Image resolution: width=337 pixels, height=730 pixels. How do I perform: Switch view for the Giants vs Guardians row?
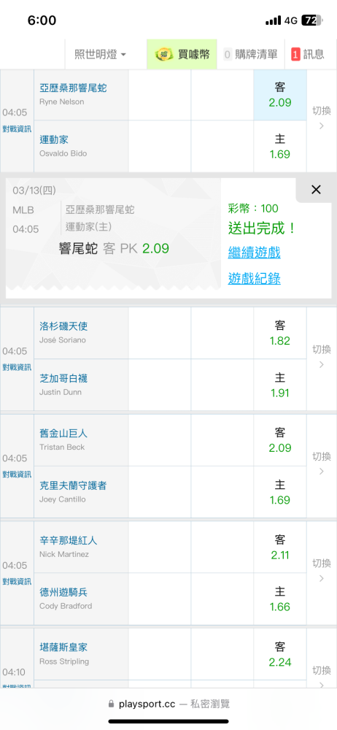tap(321, 464)
